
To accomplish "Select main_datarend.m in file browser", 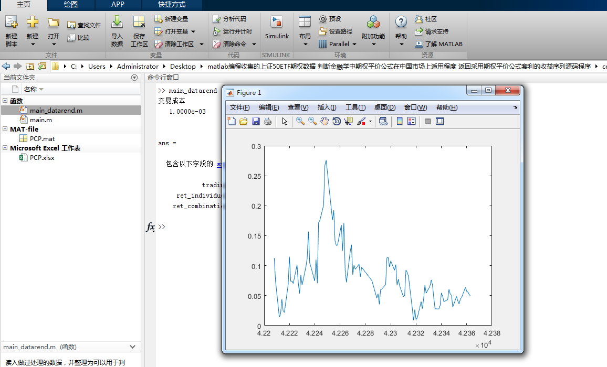I will [71, 110].
